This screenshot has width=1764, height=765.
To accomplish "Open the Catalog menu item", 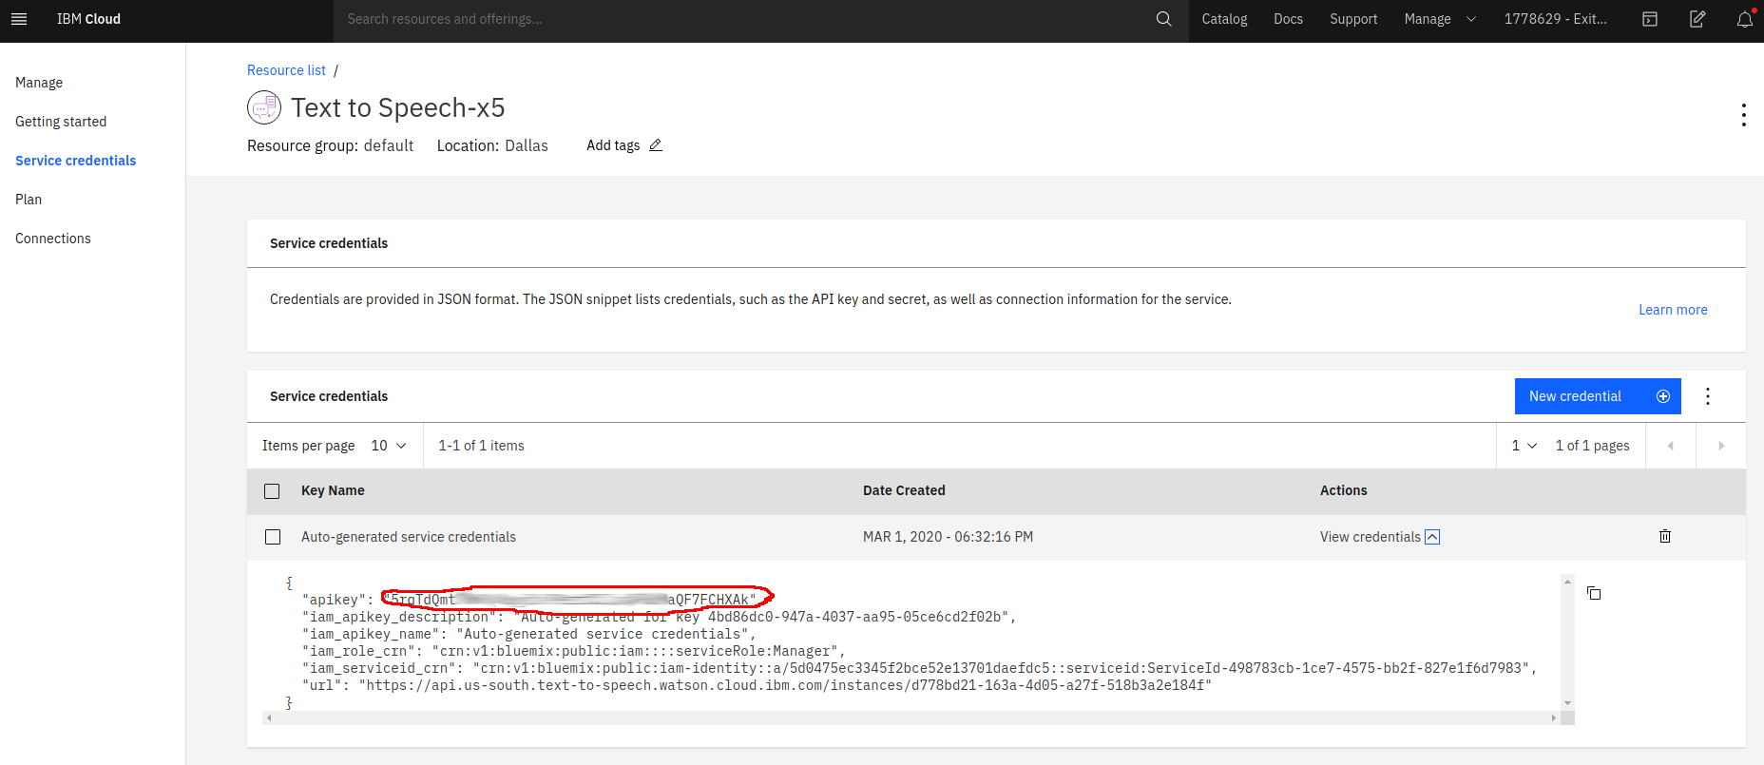I will tap(1224, 19).
